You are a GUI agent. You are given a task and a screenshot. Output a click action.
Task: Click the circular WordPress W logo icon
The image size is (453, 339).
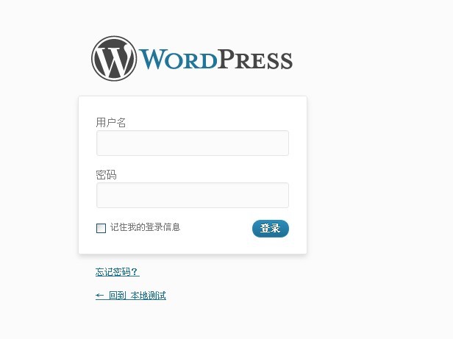click(x=114, y=58)
